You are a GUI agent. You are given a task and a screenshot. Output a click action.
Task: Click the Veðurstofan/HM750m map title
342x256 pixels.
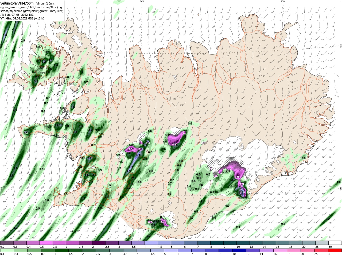click(17, 3)
